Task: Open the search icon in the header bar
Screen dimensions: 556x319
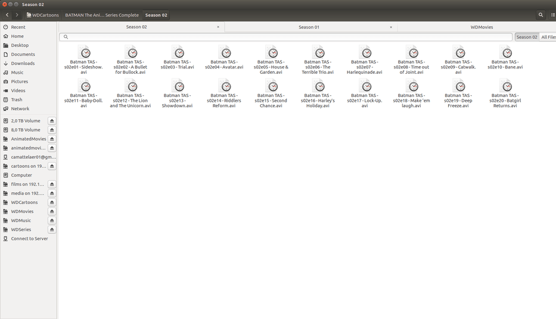Action: pyautogui.click(x=541, y=15)
